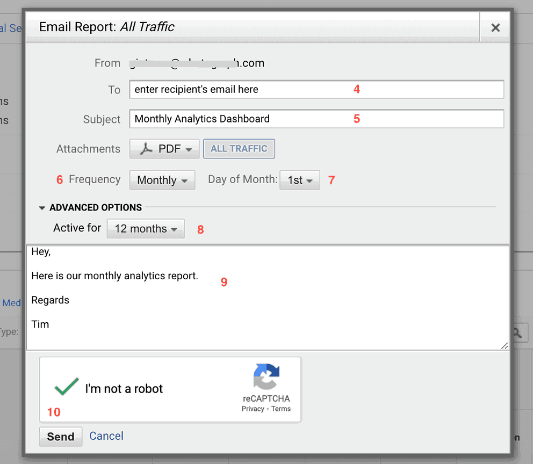
Task: Click the Adobe PDF attachment icon
Action: [x=146, y=149]
